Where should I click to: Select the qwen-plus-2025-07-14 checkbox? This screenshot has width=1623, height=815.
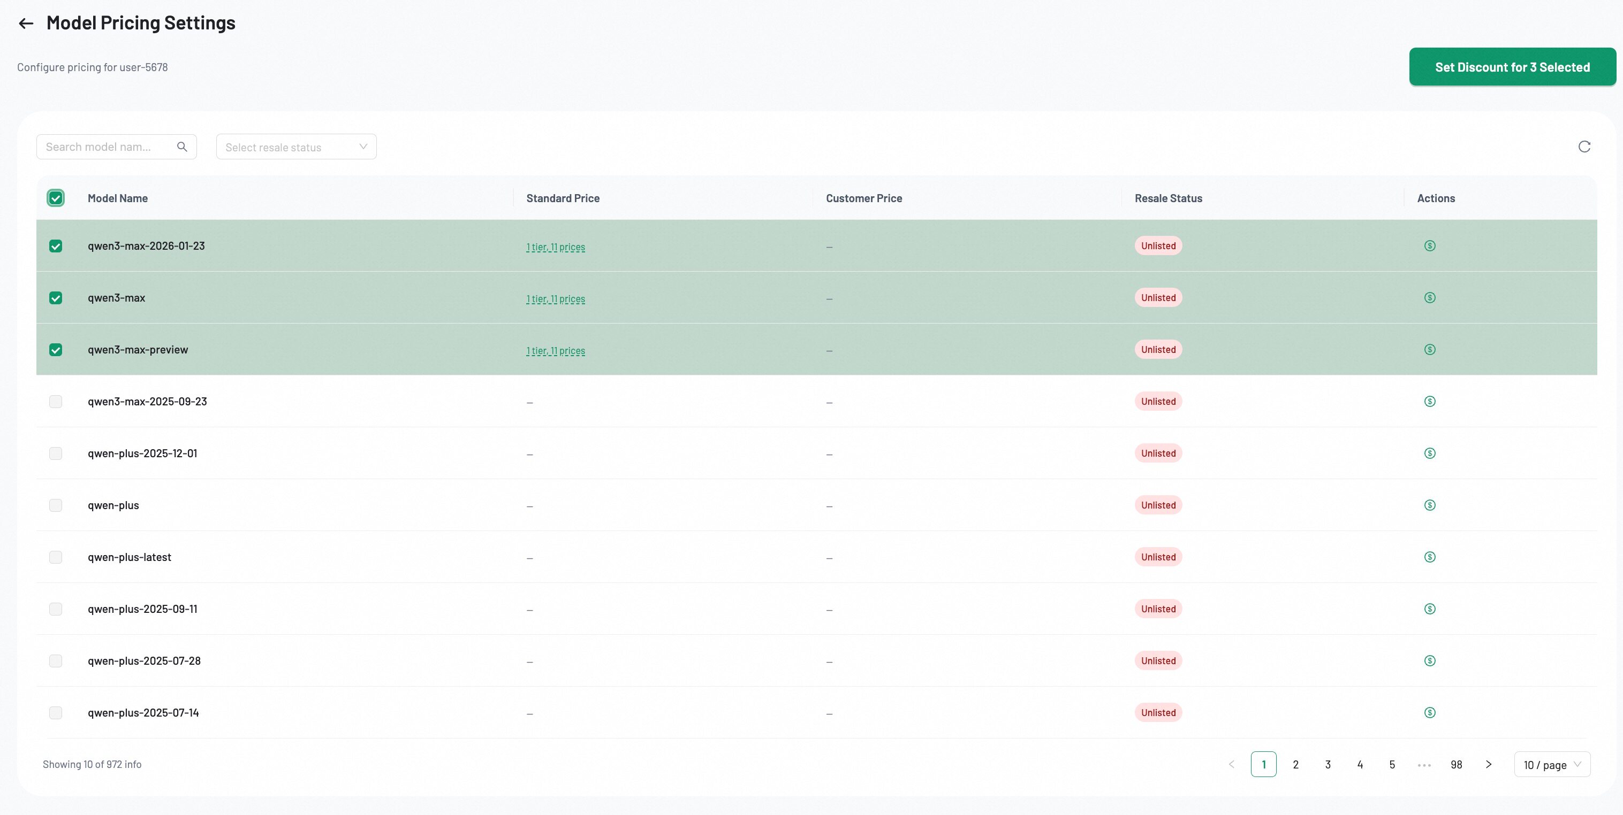tap(56, 713)
